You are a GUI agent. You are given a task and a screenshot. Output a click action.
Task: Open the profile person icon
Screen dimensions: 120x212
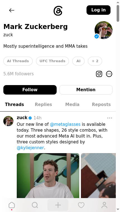(104, 205)
